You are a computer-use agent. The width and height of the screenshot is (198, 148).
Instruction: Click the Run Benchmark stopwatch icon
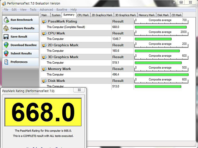pos(6,20)
